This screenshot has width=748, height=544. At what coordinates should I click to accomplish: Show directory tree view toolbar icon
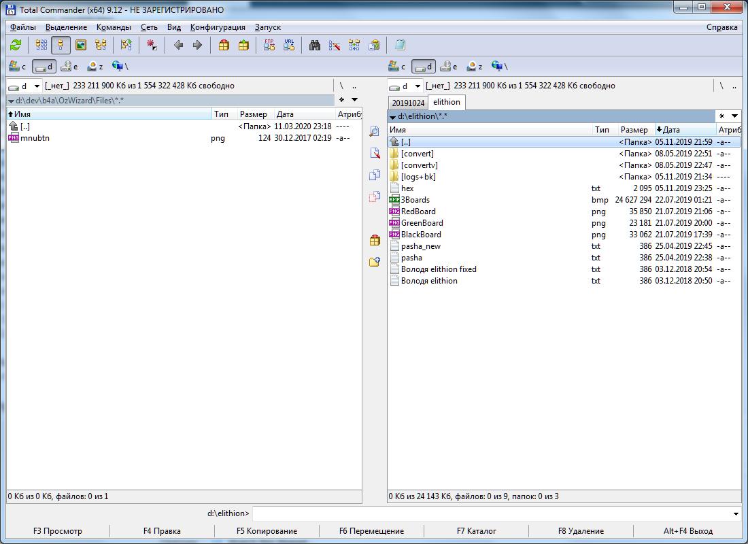click(100, 46)
